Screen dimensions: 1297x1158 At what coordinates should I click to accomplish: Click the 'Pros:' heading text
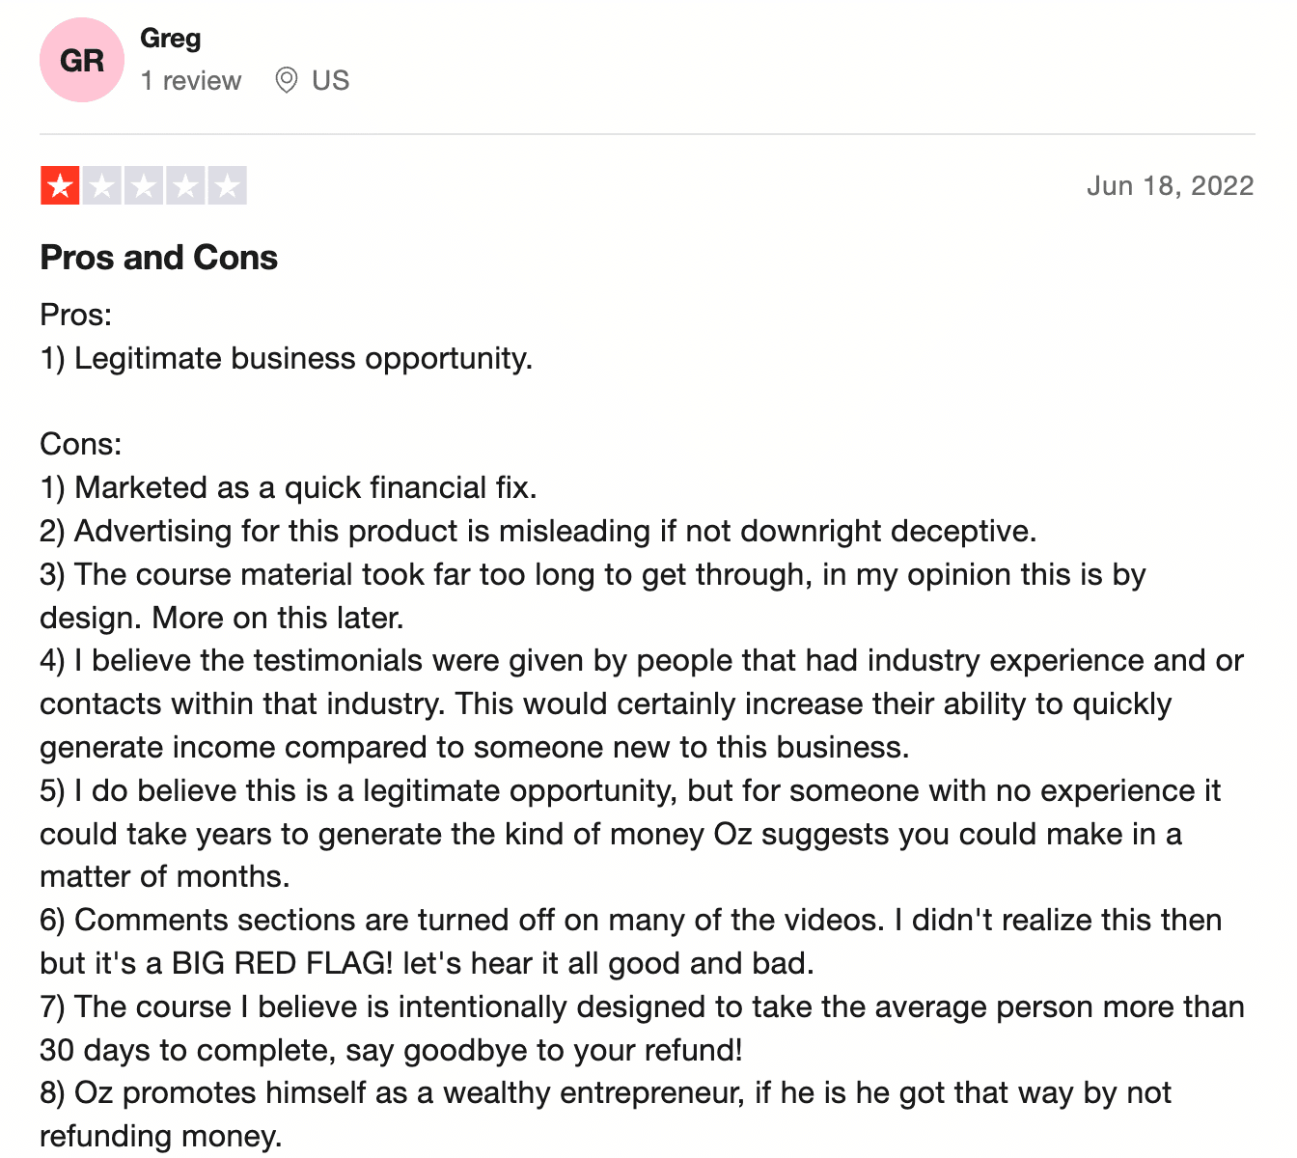[x=76, y=315]
